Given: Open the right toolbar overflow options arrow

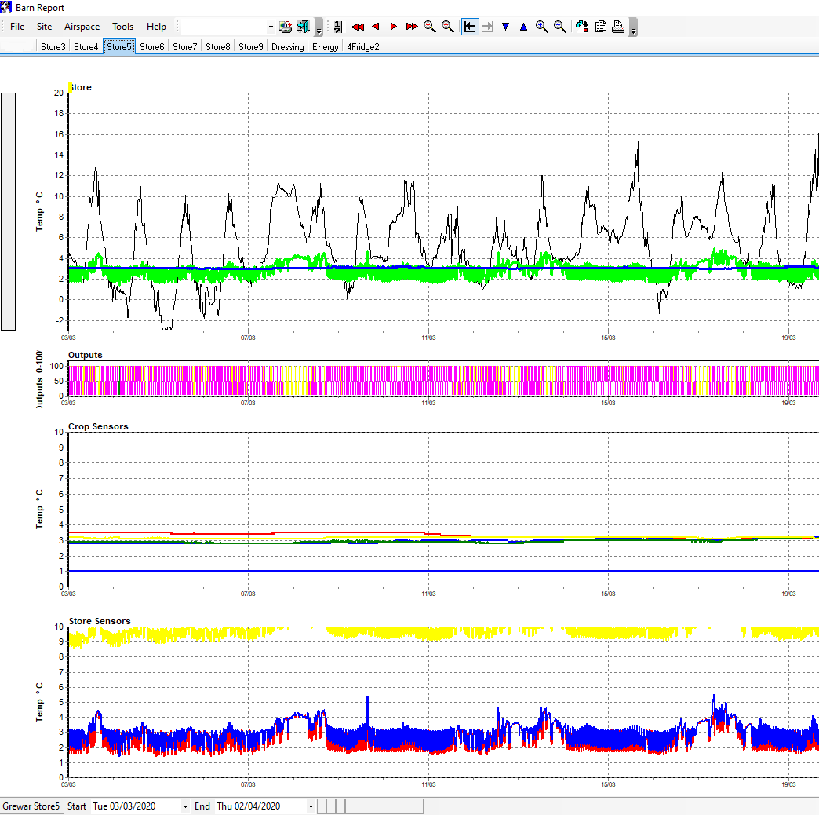Looking at the screenshot, I should click(x=633, y=27).
